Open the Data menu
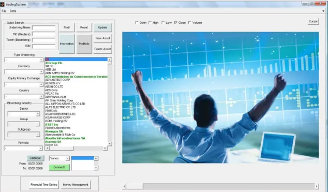Viewport: 329px width, 192px height. 13,11
